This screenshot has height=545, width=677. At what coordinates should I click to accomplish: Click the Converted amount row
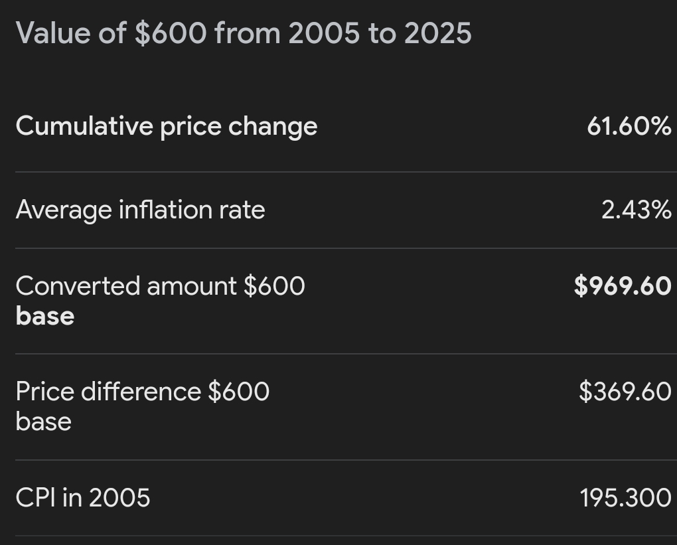tap(431, 301)
